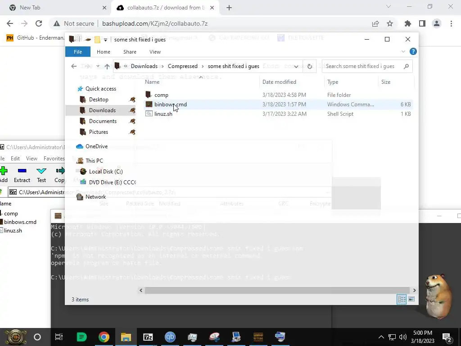Click the 7-Zip Test button
The height and width of the screenshot is (346, 461).
pyautogui.click(x=41, y=175)
